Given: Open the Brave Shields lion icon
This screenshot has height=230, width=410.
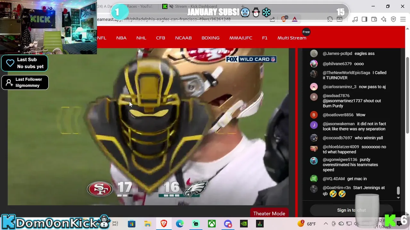Looking at the screenshot, I should [284, 19].
